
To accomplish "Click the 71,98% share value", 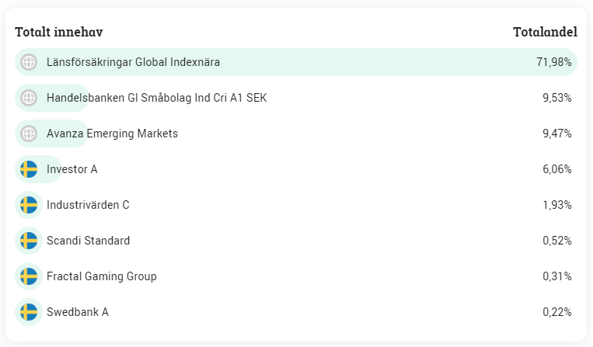I will pyautogui.click(x=553, y=62).
